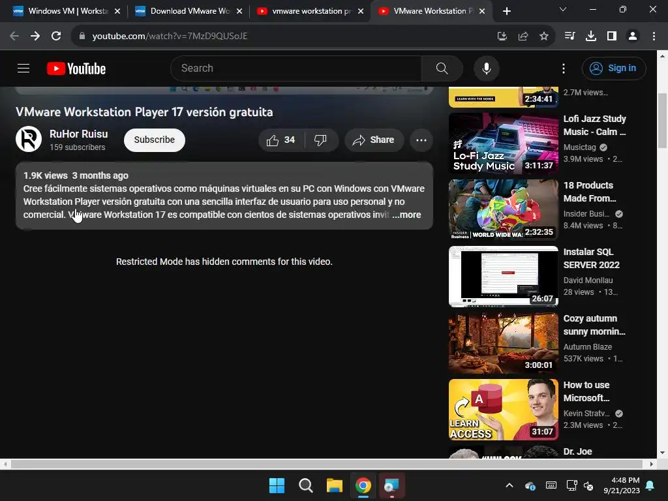Open Windows Start menu
This screenshot has width=668, height=501.
click(277, 485)
